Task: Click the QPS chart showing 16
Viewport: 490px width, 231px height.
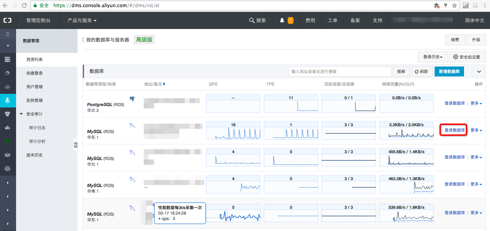Action: (x=233, y=130)
